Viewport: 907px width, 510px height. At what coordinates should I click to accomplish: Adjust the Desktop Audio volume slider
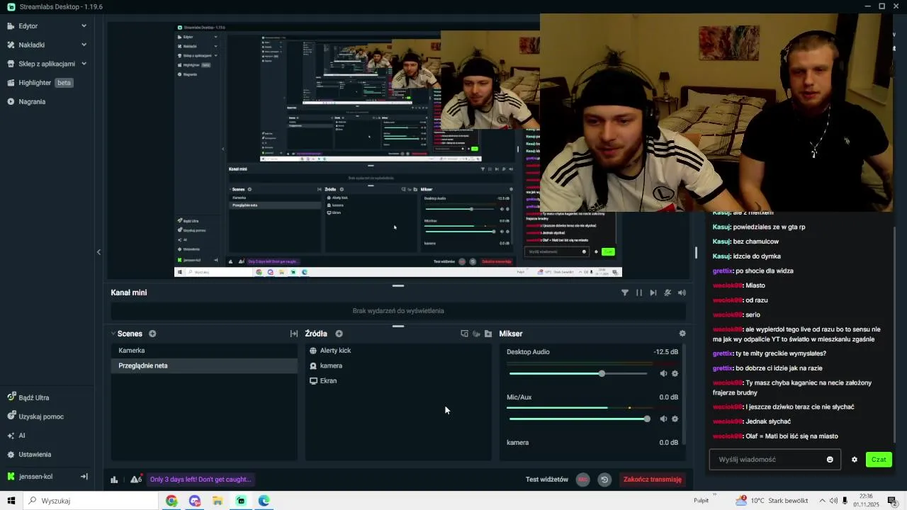tap(578, 373)
